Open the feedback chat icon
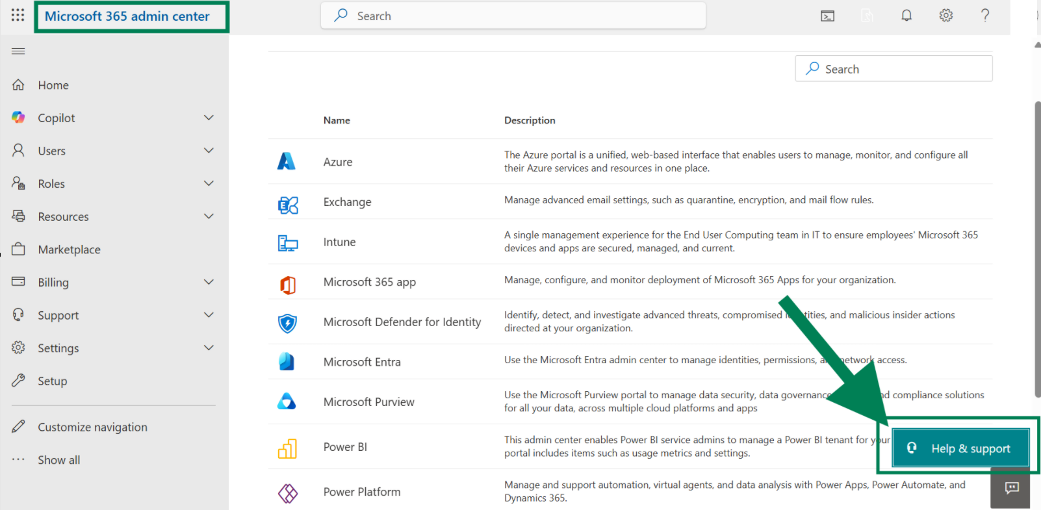The image size is (1041, 510). coord(1011,489)
